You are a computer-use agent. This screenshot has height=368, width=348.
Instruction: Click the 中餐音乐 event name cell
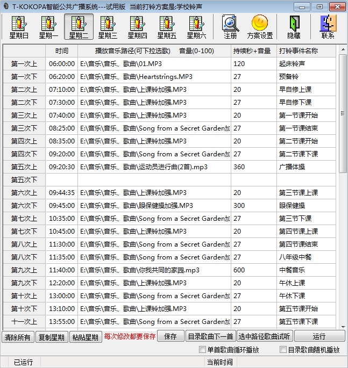click(x=306, y=270)
